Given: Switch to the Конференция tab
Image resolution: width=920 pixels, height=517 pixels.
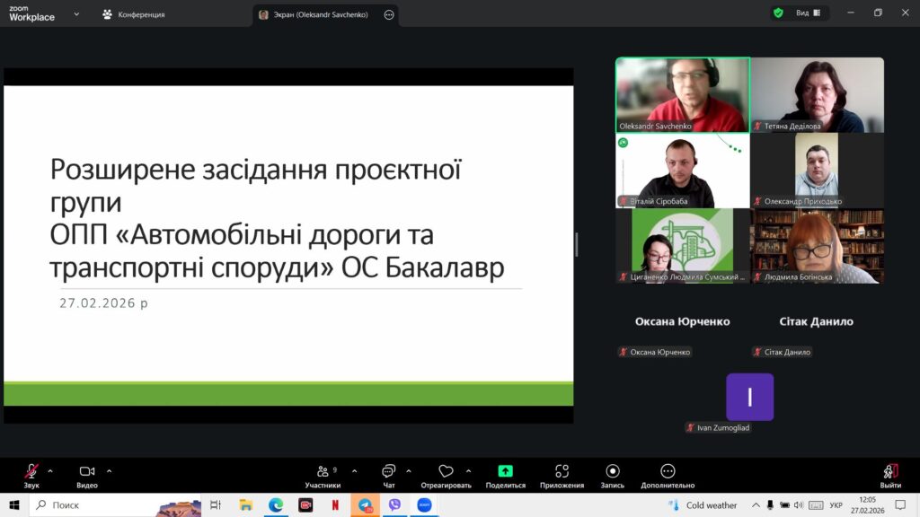Looking at the screenshot, I should (133, 14).
